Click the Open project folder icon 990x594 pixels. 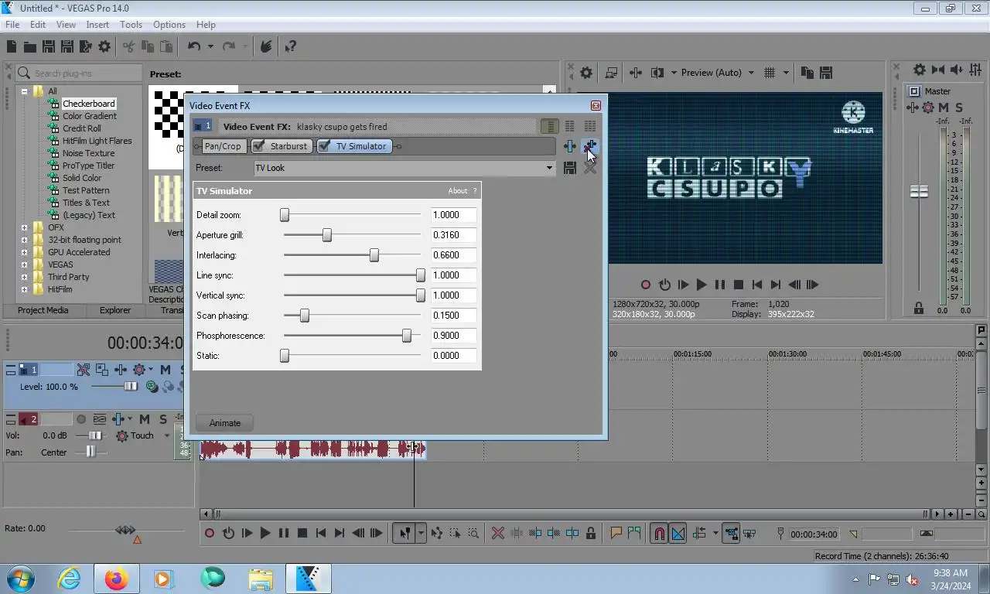30,46
